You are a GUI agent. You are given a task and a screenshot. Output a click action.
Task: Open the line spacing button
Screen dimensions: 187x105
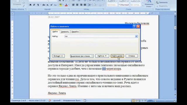[x=90, y=5]
